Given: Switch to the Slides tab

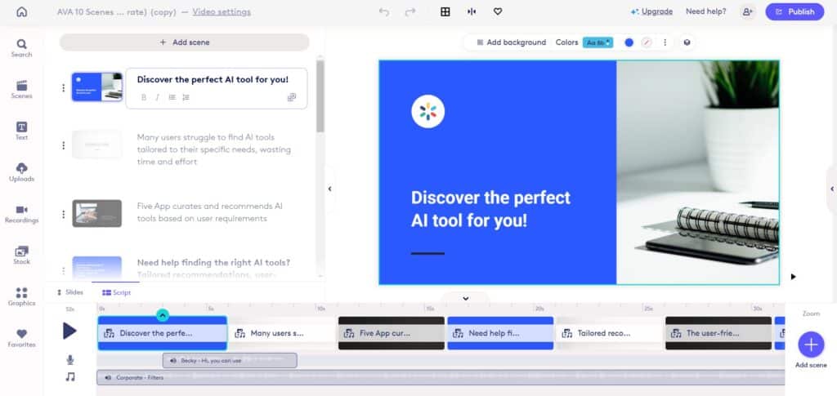Looking at the screenshot, I should [70, 292].
